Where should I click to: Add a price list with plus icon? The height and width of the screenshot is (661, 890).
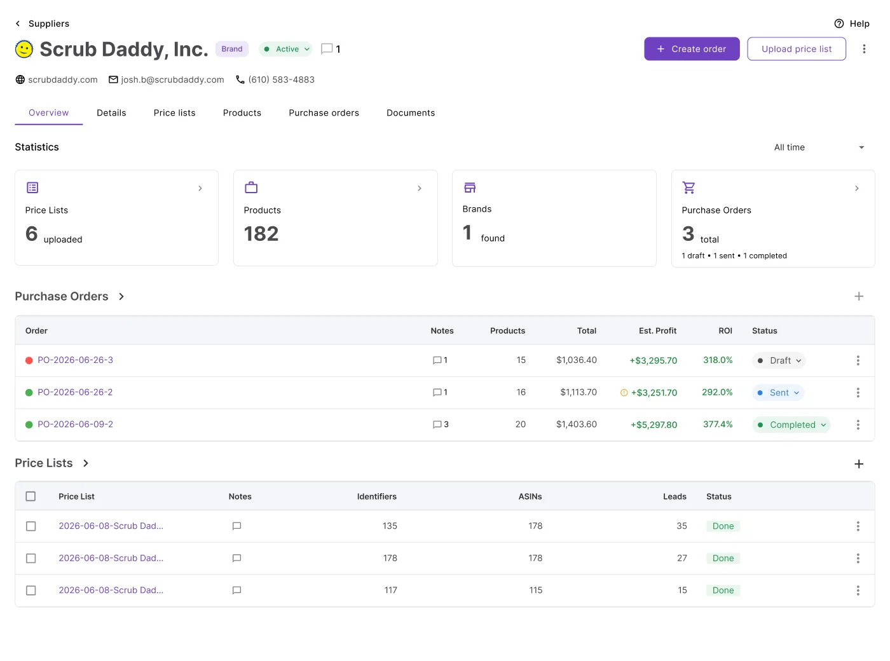tap(859, 464)
